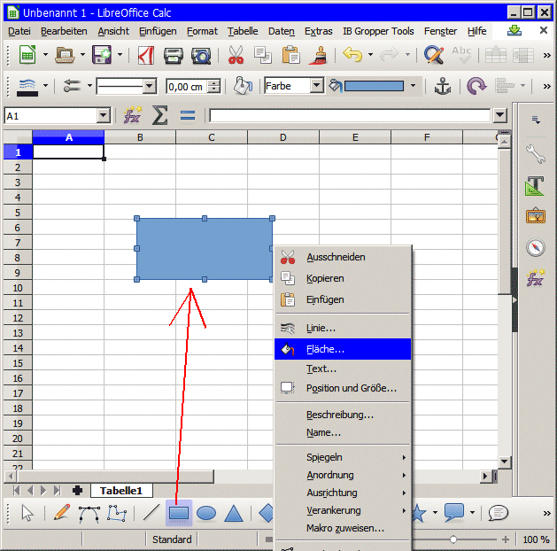557x551 pixels.
Task: Select the Ellipse drawing tool
Action: [206, 513]
